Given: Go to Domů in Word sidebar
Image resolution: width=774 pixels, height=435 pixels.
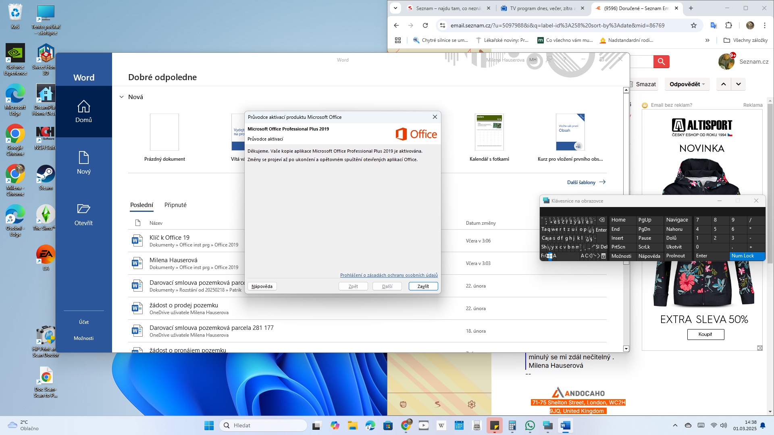Looking at the screenshot, I should (x=84, y=112).
